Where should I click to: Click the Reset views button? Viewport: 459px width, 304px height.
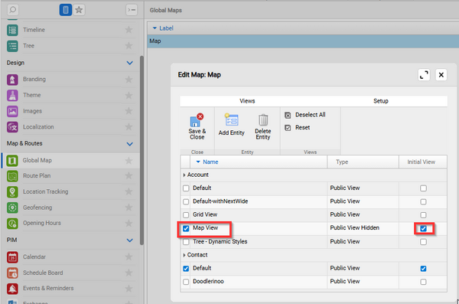[297, 128]
